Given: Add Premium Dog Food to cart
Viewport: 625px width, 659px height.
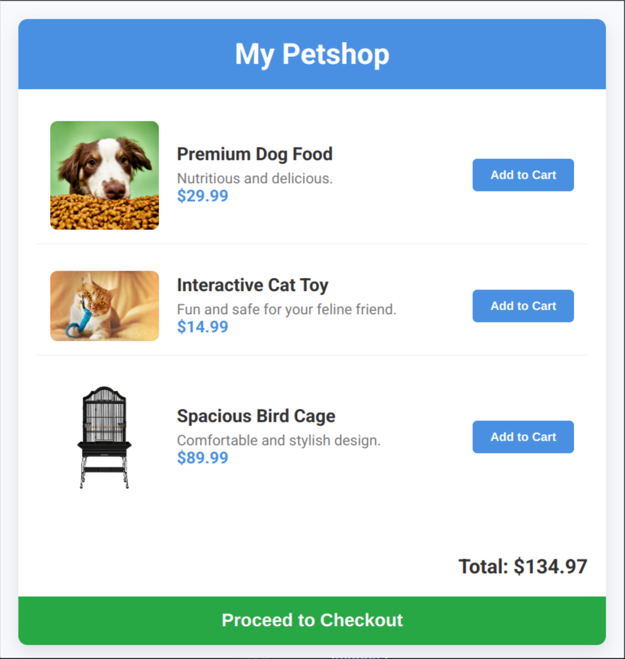Looking at the screenshot, I should [523, 175].
